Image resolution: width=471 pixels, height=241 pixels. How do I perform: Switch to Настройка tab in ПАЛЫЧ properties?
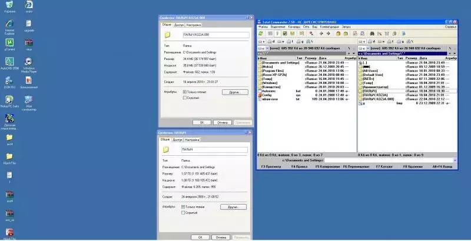[x=192, y=140]
